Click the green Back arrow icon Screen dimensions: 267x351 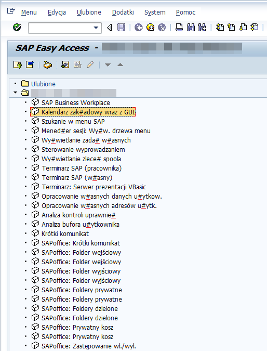(139, 28)
